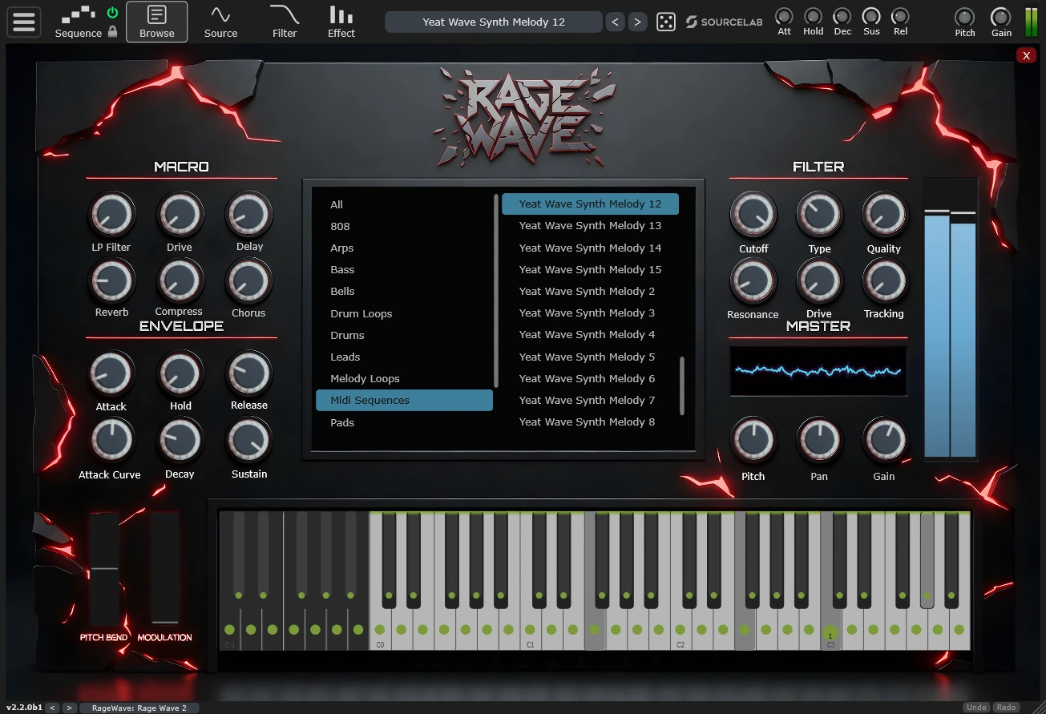Select the Arps category
The width and height of the screenshot is (1046, 714).
coord(404,248)
